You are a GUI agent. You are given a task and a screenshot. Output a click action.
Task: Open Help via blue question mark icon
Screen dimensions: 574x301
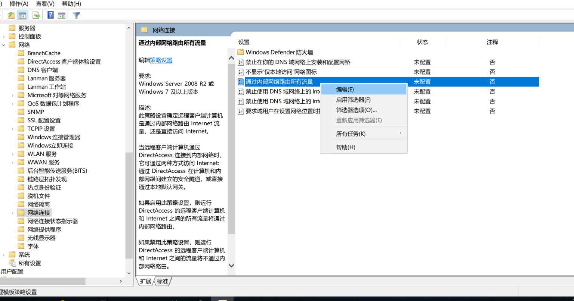tap(50, 15)
